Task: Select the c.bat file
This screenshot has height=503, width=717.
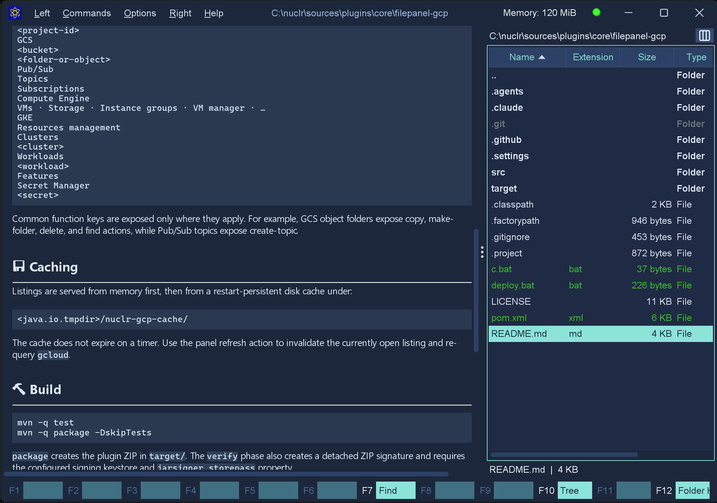Action: [601, 269]
